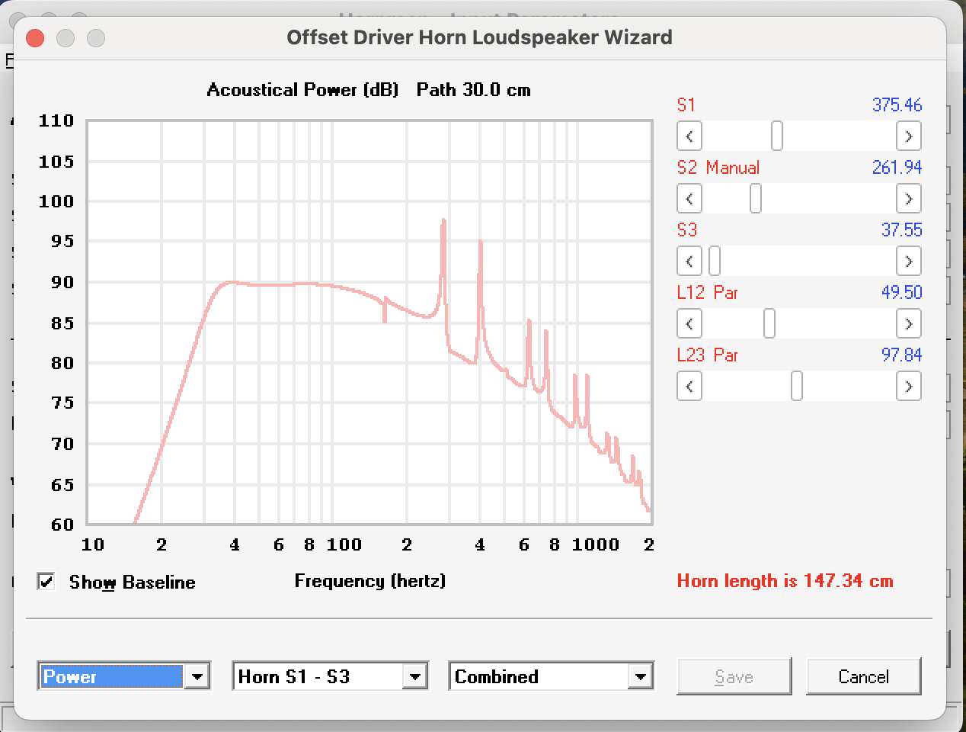Decrease L23 with left arrow
The height and width of the screenshot is (732, 966).
pos(689,387)
